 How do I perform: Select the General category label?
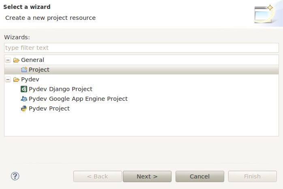click(x=32, y=60)
